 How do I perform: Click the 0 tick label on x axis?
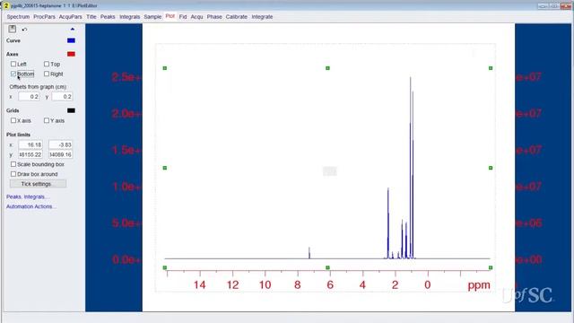[428, 285]
